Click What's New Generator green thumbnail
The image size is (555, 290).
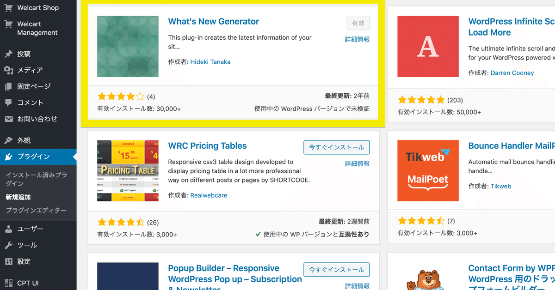(128, 46)
